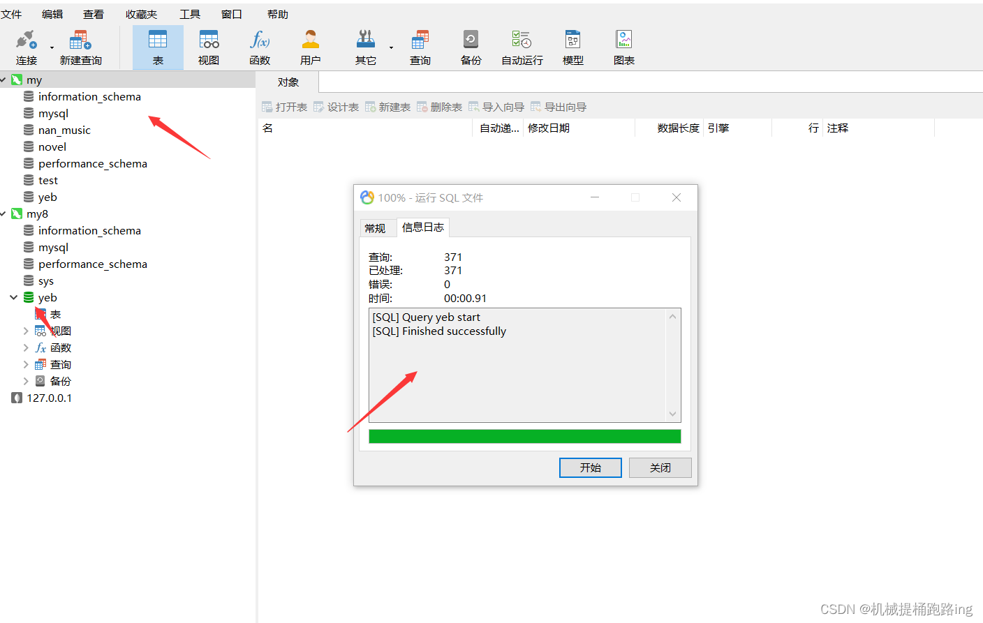Select the my8 connection in tree
Viewport: 983px width, 623px height.
pyautogui.click(x=37, y=213)
